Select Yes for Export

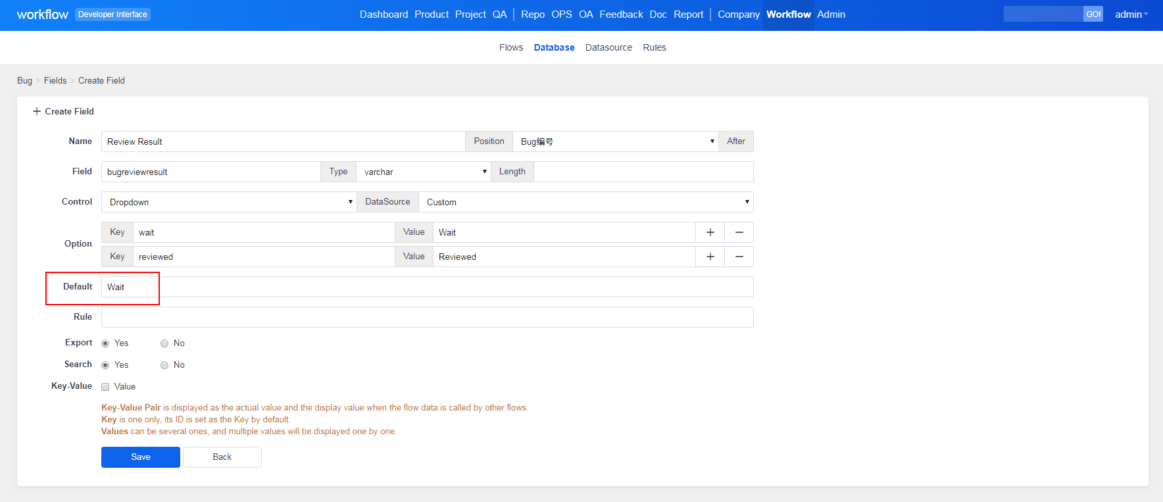pos(105,343)
